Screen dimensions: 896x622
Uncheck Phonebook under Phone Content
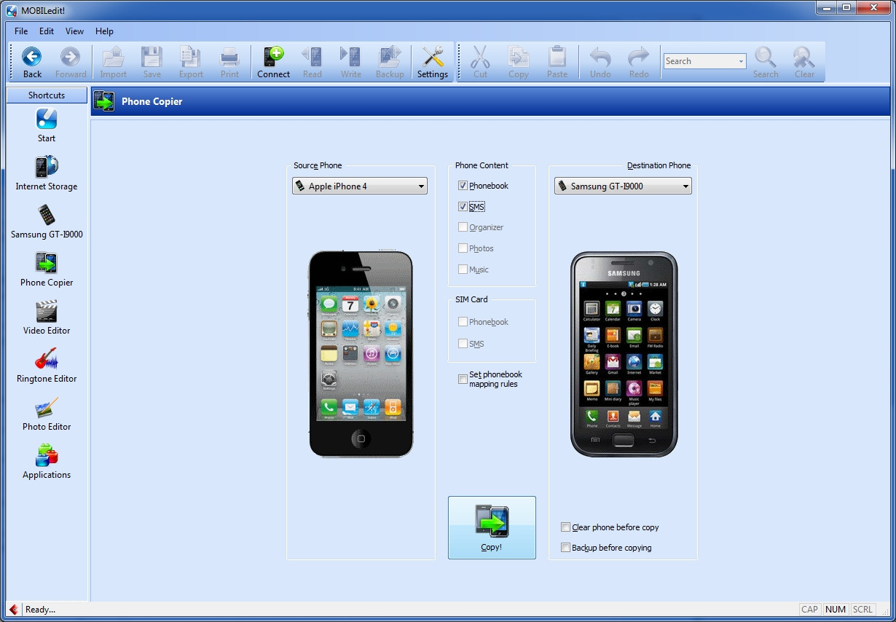tap(463, 186)
